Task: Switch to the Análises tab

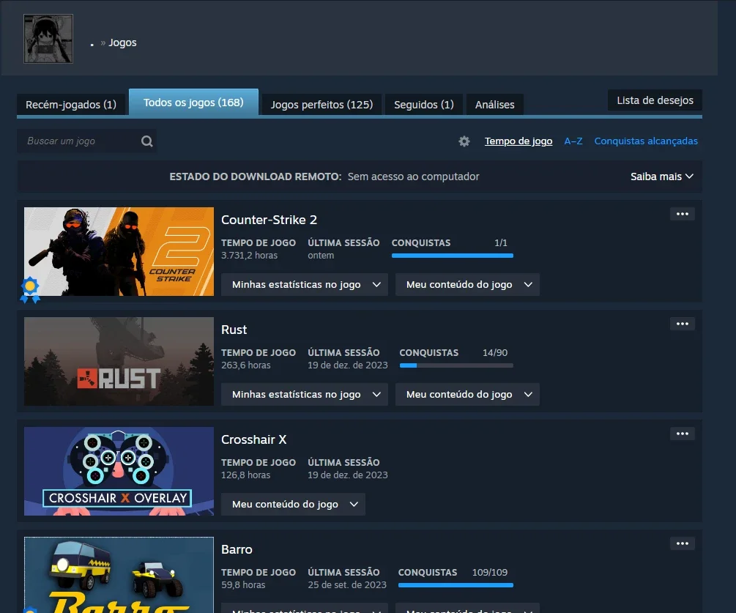Action: (495, 105)
